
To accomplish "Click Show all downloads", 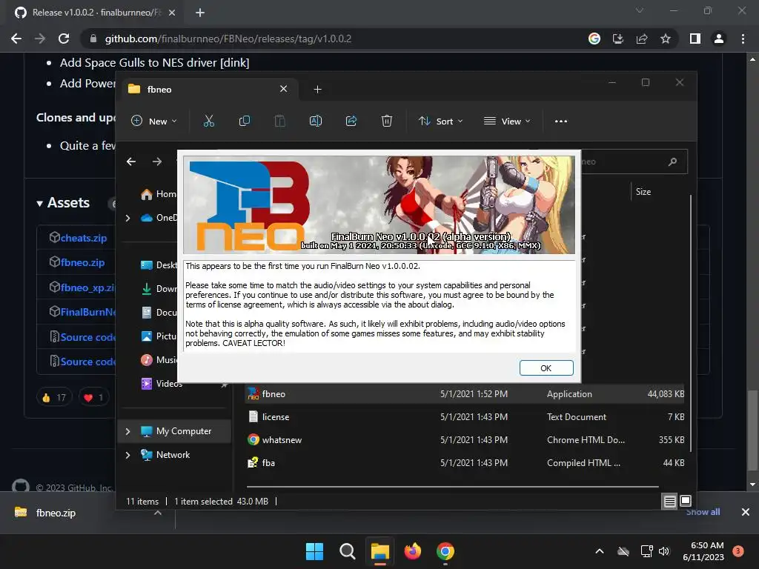I will 703,512.
